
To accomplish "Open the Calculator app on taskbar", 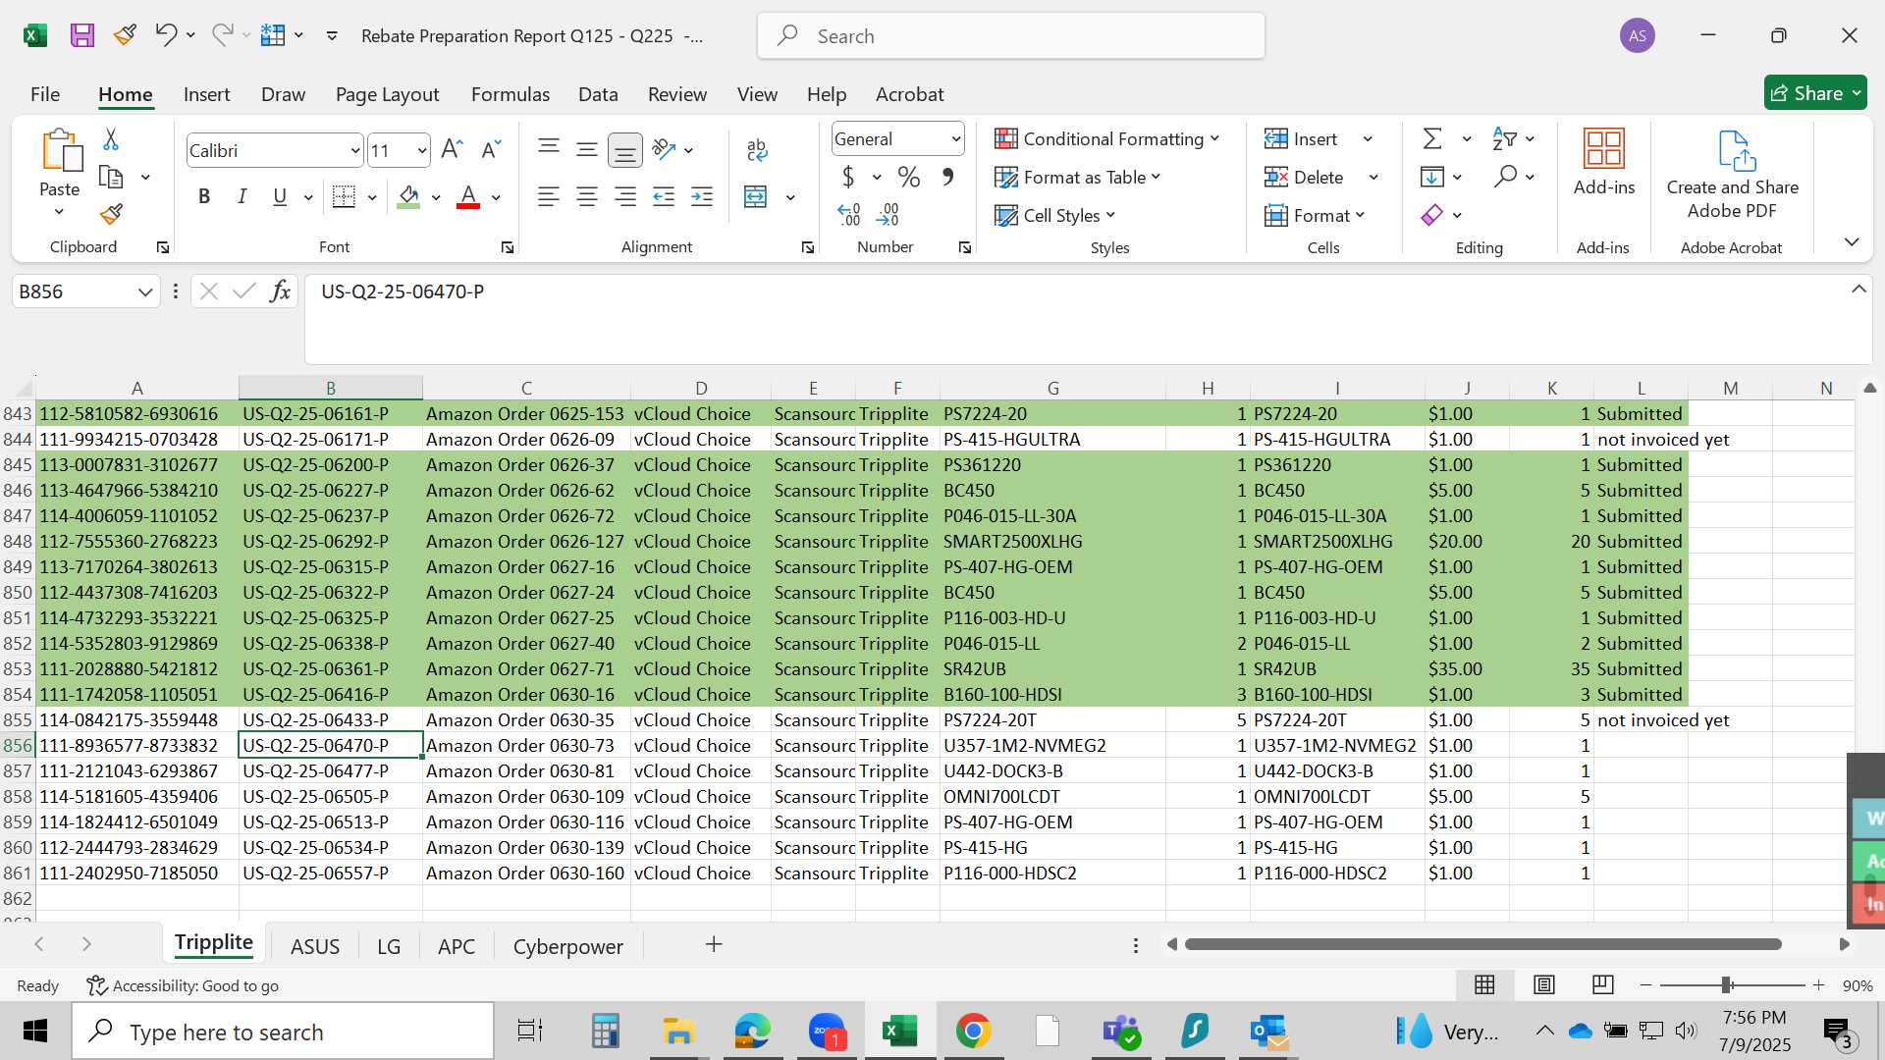I will [x=605, y=1032].
